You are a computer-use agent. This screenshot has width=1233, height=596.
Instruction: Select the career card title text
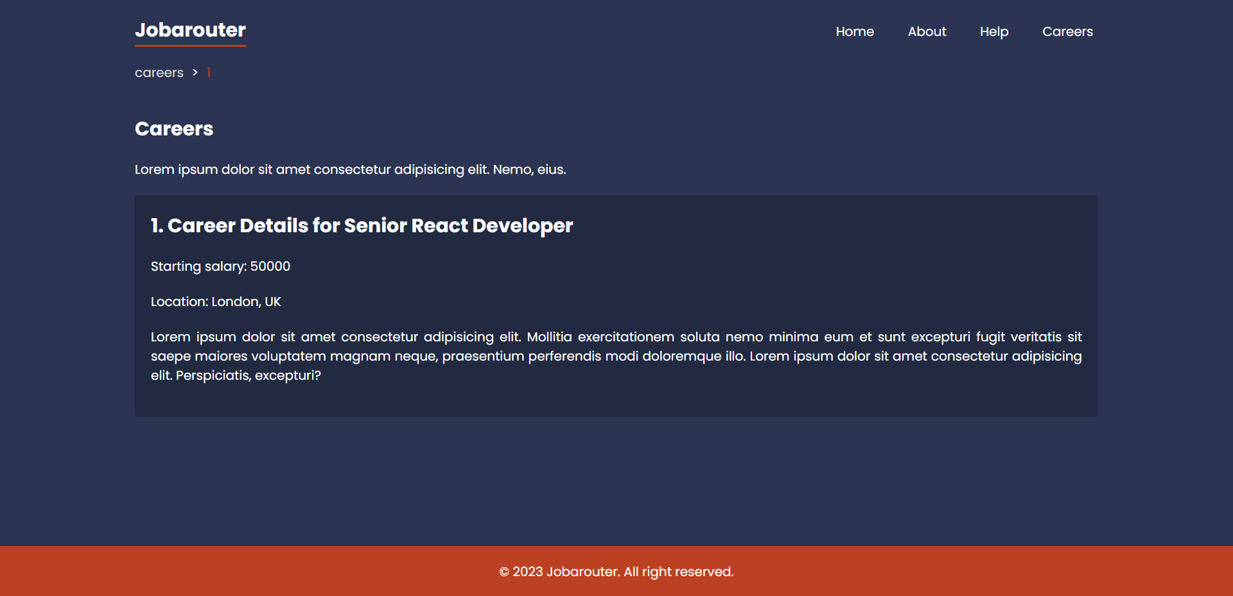coord(361,226)
